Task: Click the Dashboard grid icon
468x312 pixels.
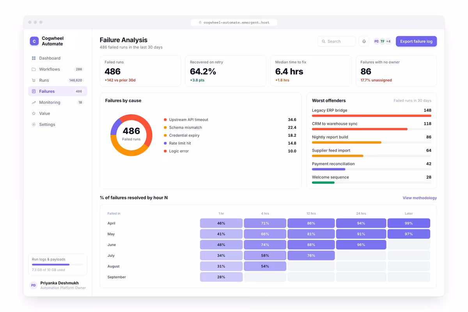Action: [34, 58]
